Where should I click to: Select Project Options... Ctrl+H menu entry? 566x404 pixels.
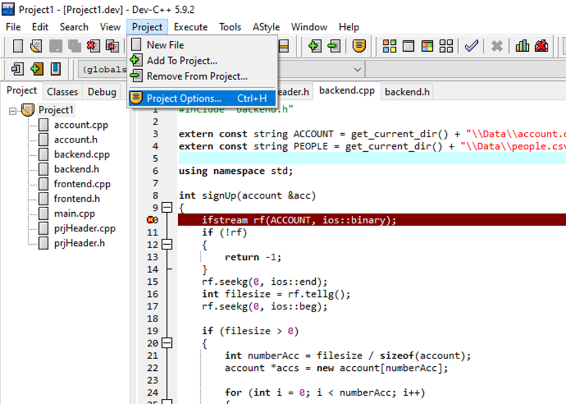203,98
